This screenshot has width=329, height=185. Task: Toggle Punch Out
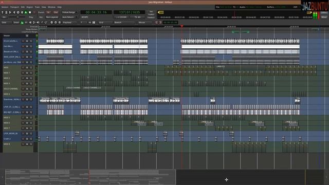(x=56, y=12)
